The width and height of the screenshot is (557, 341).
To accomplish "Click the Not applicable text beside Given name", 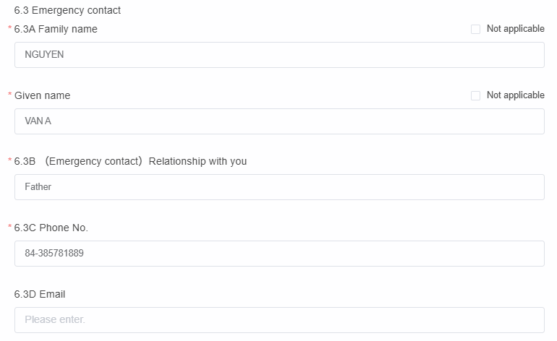I will tap(515, 95).
